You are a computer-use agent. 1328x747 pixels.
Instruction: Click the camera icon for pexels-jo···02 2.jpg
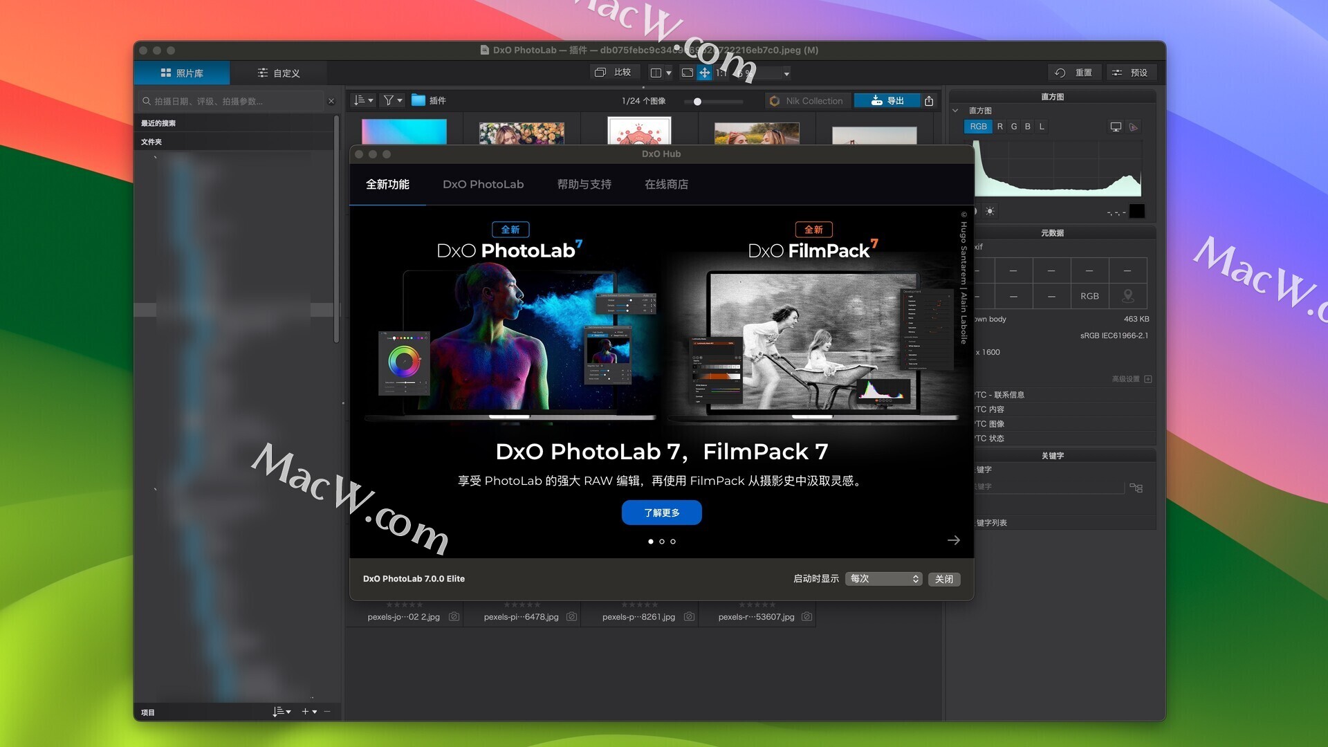pos(454,617)
